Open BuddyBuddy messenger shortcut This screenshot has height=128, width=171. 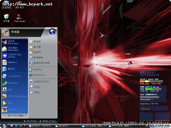(x=15, y=83)
